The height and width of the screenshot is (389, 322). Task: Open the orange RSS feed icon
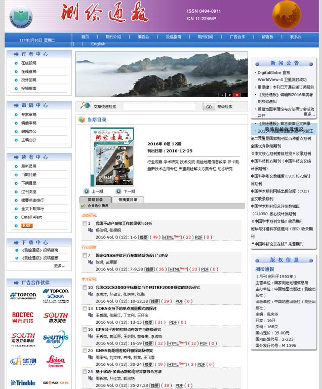(27, 225)
